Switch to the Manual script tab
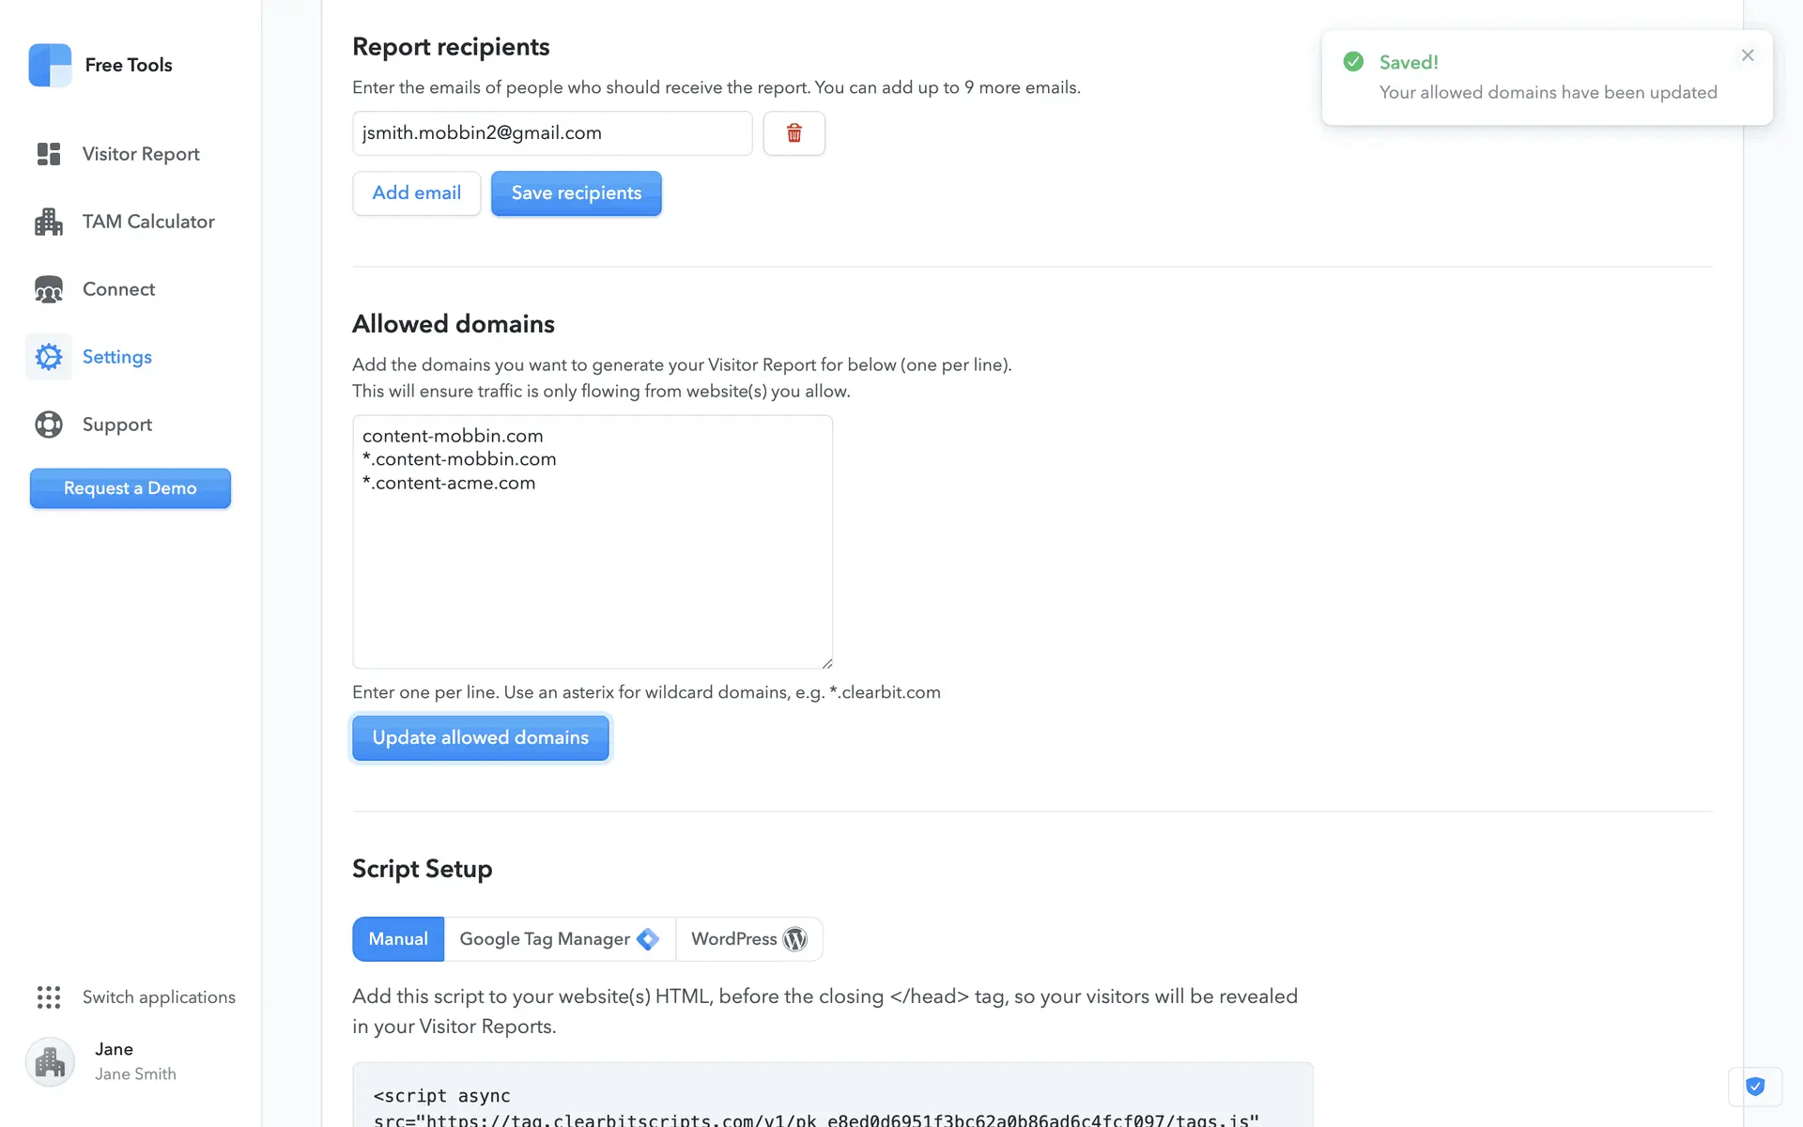1803x1127 pixels. pos(398,939)
